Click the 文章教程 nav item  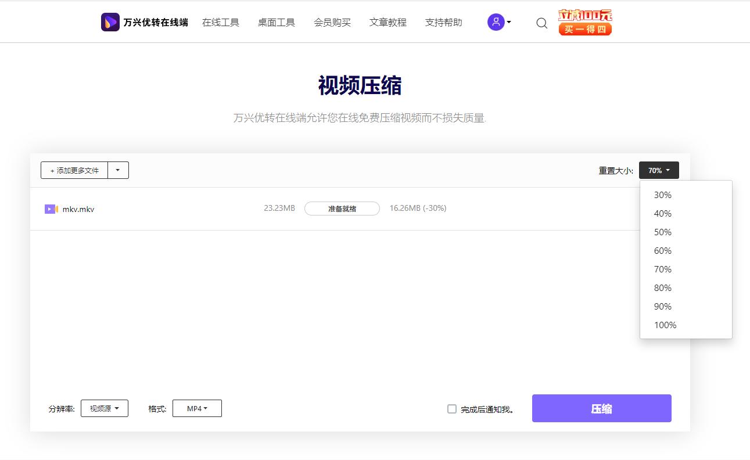(388, 22)
